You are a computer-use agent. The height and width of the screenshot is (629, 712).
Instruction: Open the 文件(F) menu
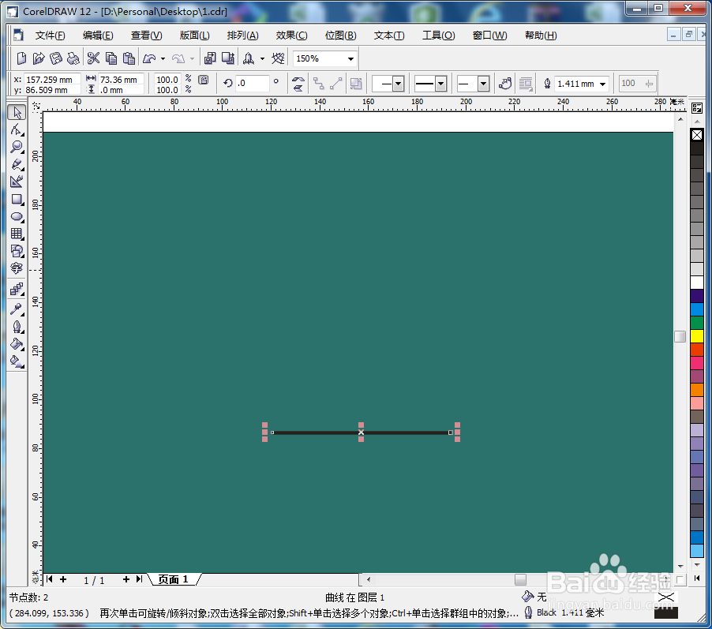pyautogui.click(x=50, y=36)
